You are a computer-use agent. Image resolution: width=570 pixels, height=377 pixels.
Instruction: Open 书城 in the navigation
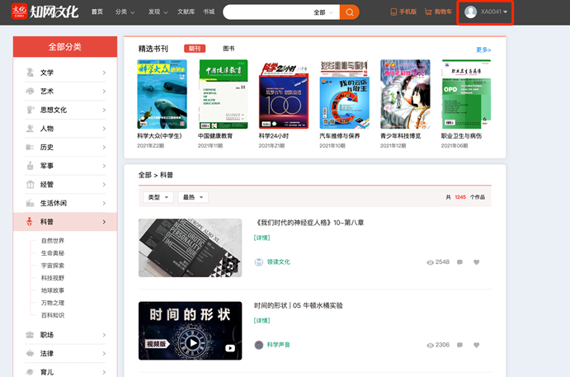pyautogui.click(x=209, y=12)
